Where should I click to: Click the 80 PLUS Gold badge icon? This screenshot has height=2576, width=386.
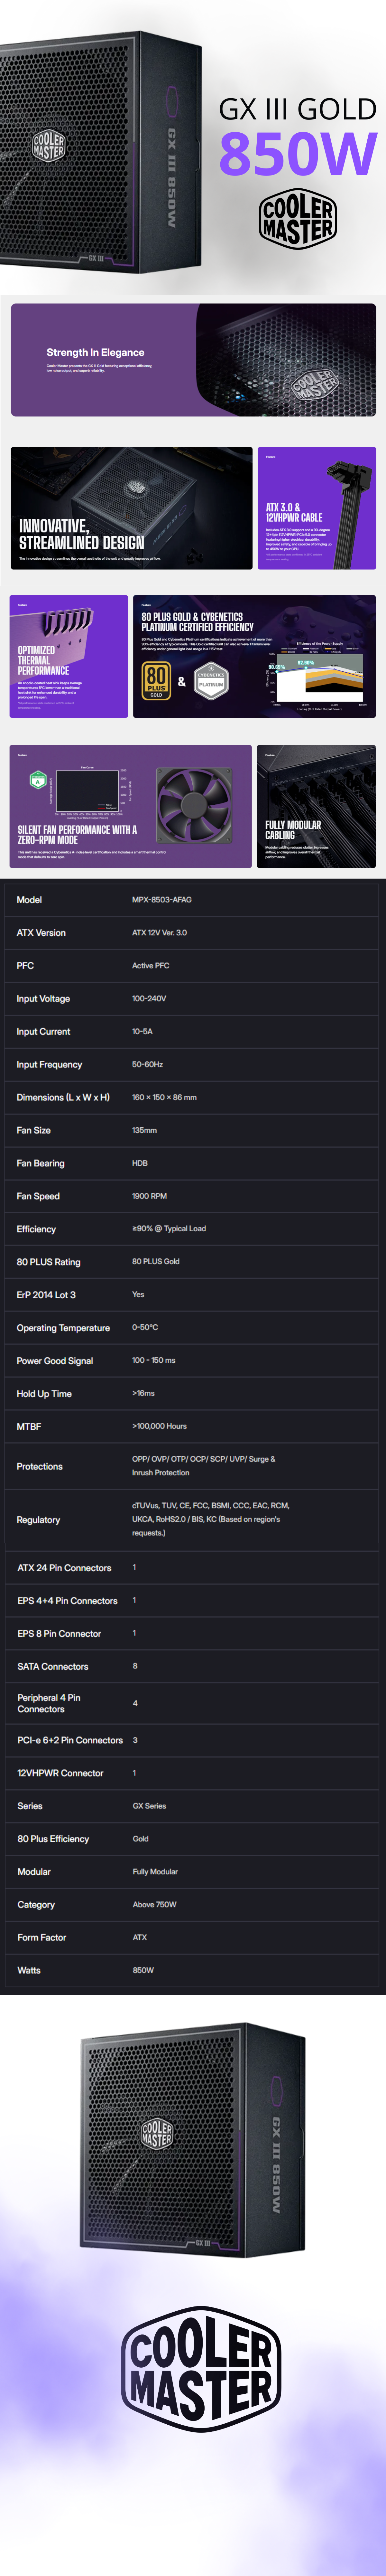(x=156, y=681)
